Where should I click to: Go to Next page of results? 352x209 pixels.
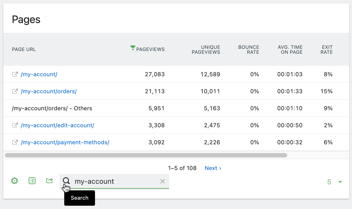(x=213, y=168)
